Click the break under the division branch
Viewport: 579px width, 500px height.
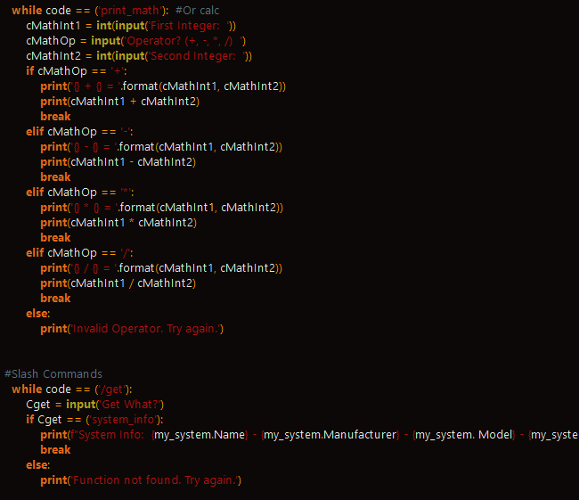coord(55,299)
